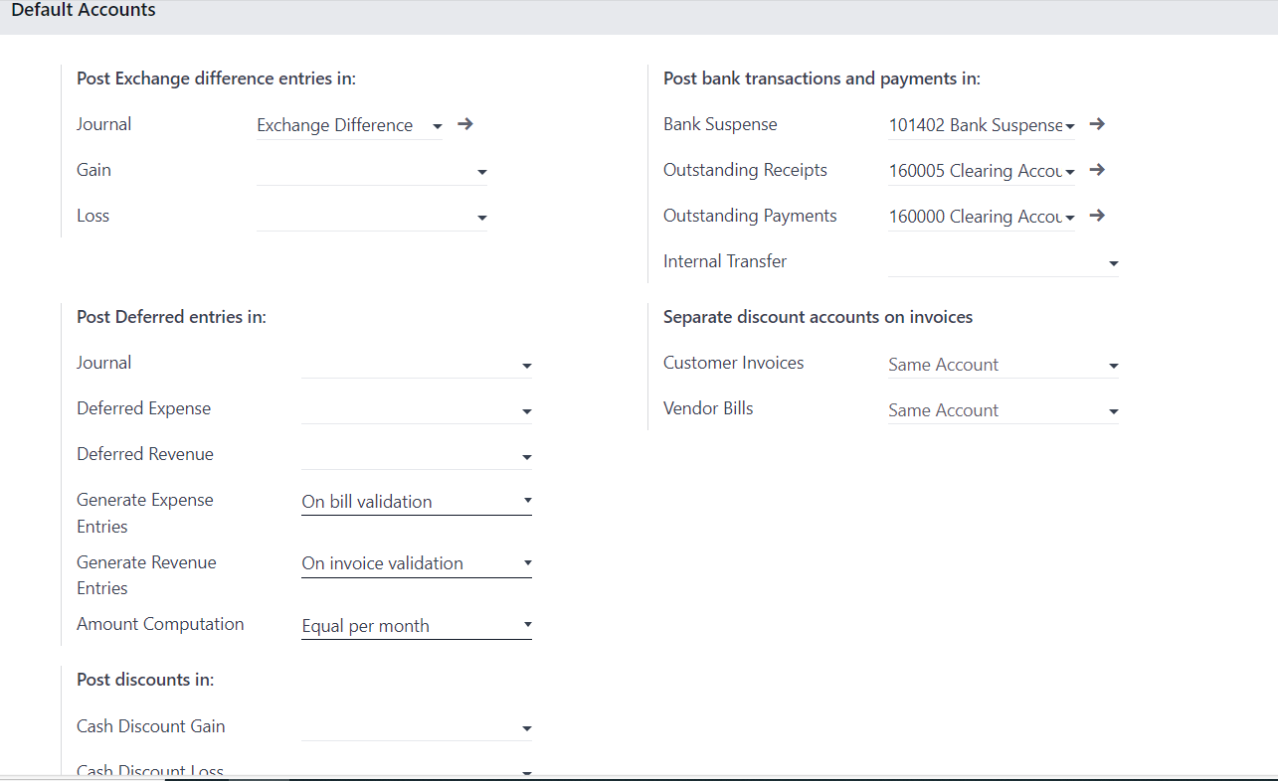Open Exchange Difference journal via arrow icon
Screen dimensions: 1278x781
pyautogui.click(x=464, y=124)
